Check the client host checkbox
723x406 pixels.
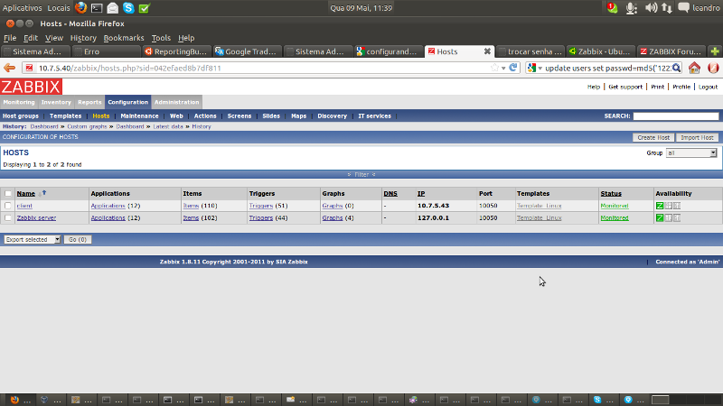click(x=8, y=206)
